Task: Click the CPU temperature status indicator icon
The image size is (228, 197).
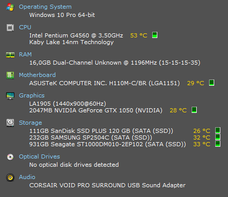Action: click(x=155, y=35)
